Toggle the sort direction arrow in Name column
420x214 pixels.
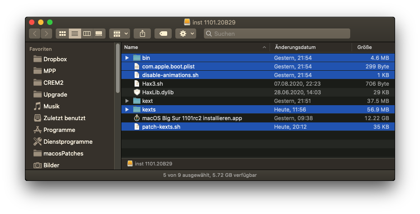click(265, 47)
